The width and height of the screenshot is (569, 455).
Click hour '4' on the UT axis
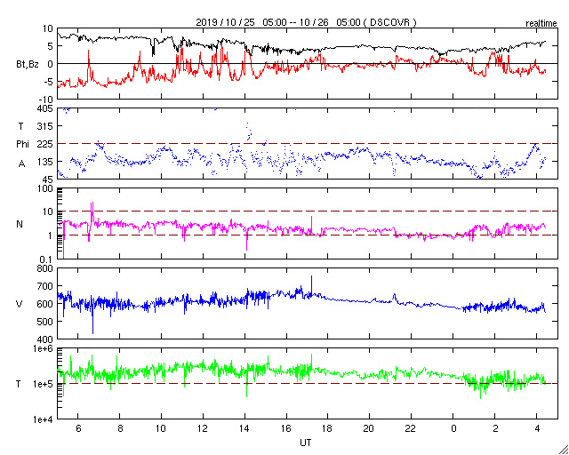[x=536, y=428]
